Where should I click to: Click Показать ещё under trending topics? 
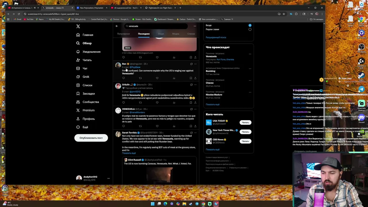pos(212,105)
